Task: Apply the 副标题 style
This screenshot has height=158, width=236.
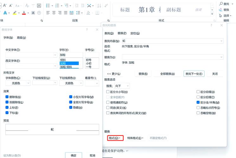Action: [174, 10]
